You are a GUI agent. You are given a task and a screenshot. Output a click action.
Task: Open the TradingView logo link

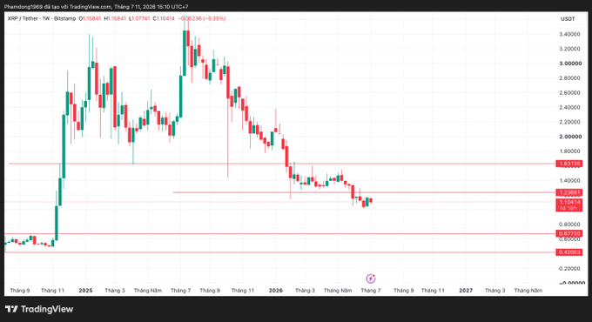coord(39,309)
